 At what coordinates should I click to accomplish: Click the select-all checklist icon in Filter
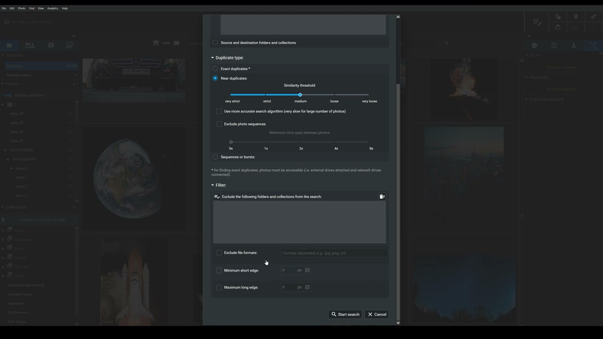(x=217, y=196)
